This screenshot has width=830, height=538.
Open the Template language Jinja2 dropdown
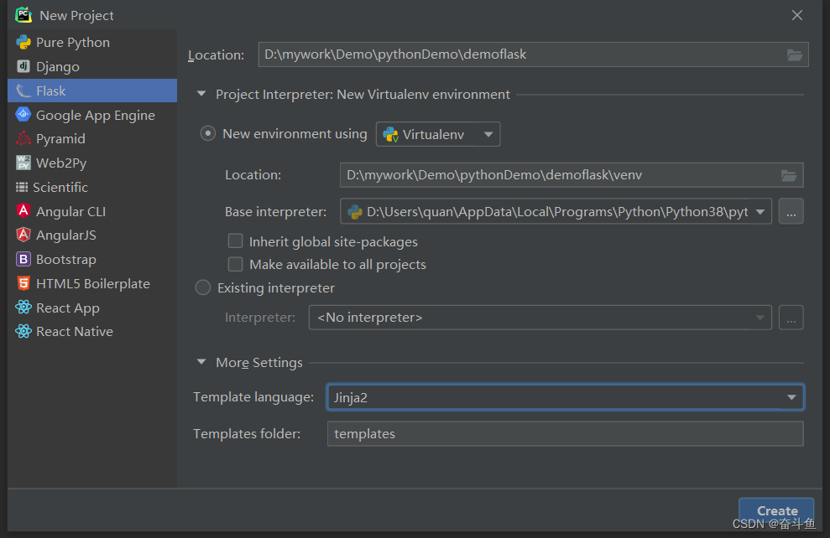(566, 397)
